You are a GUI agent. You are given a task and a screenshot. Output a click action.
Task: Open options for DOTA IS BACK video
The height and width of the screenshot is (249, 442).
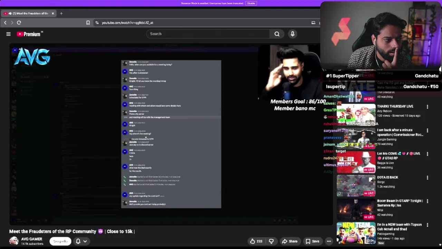click(427, 178)
